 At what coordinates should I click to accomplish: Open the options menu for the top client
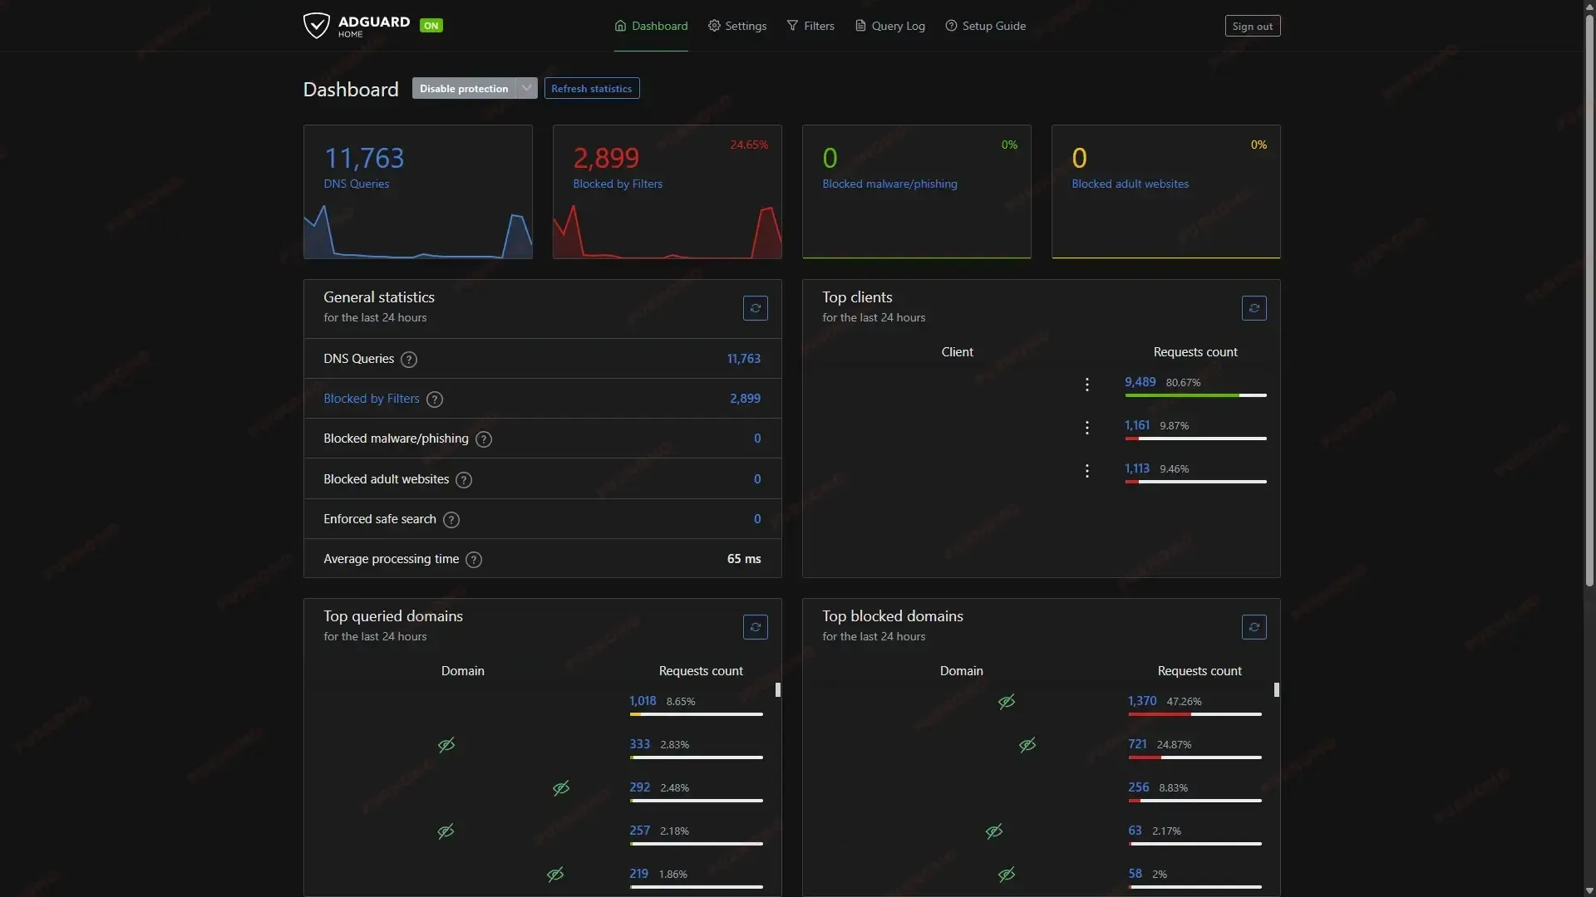pyautogui.click(x=1086, y=385)
